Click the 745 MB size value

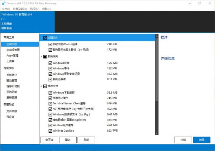click(x=112, y=98)
